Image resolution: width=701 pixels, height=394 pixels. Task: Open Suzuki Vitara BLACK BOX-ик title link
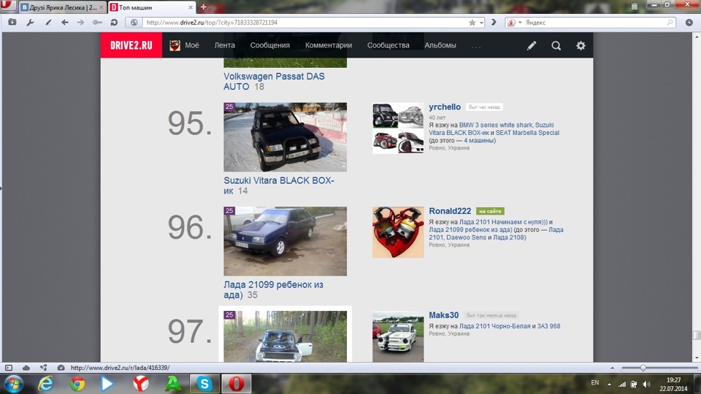pos(279,185)
